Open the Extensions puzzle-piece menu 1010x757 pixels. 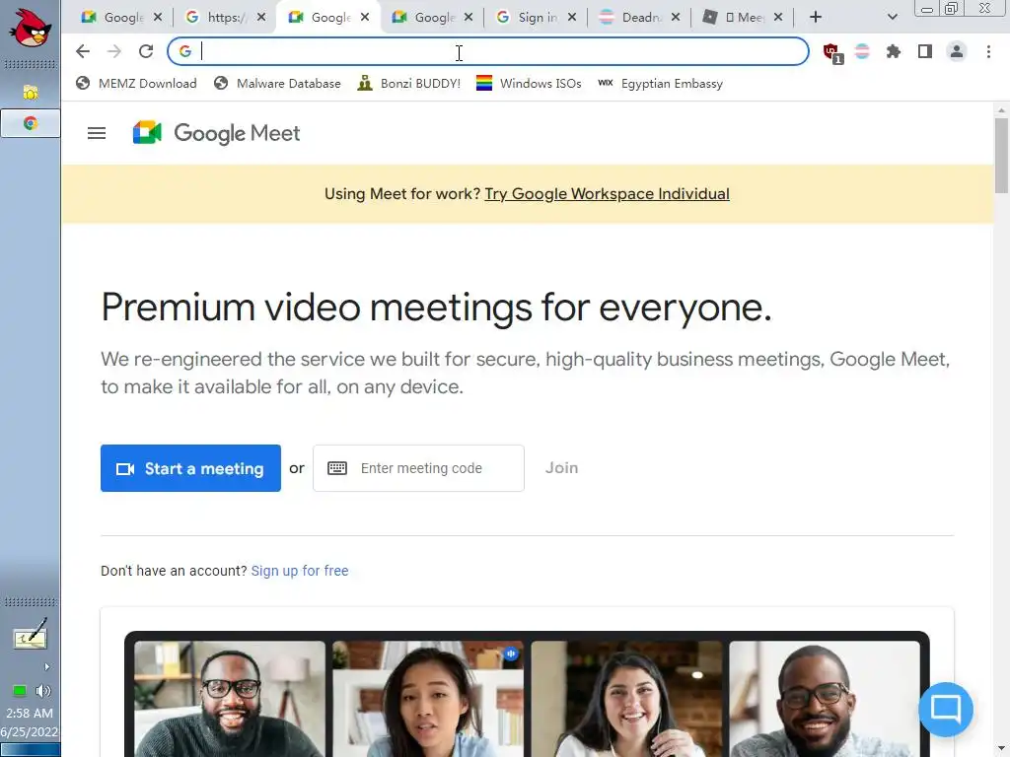(x=894, y=51)
